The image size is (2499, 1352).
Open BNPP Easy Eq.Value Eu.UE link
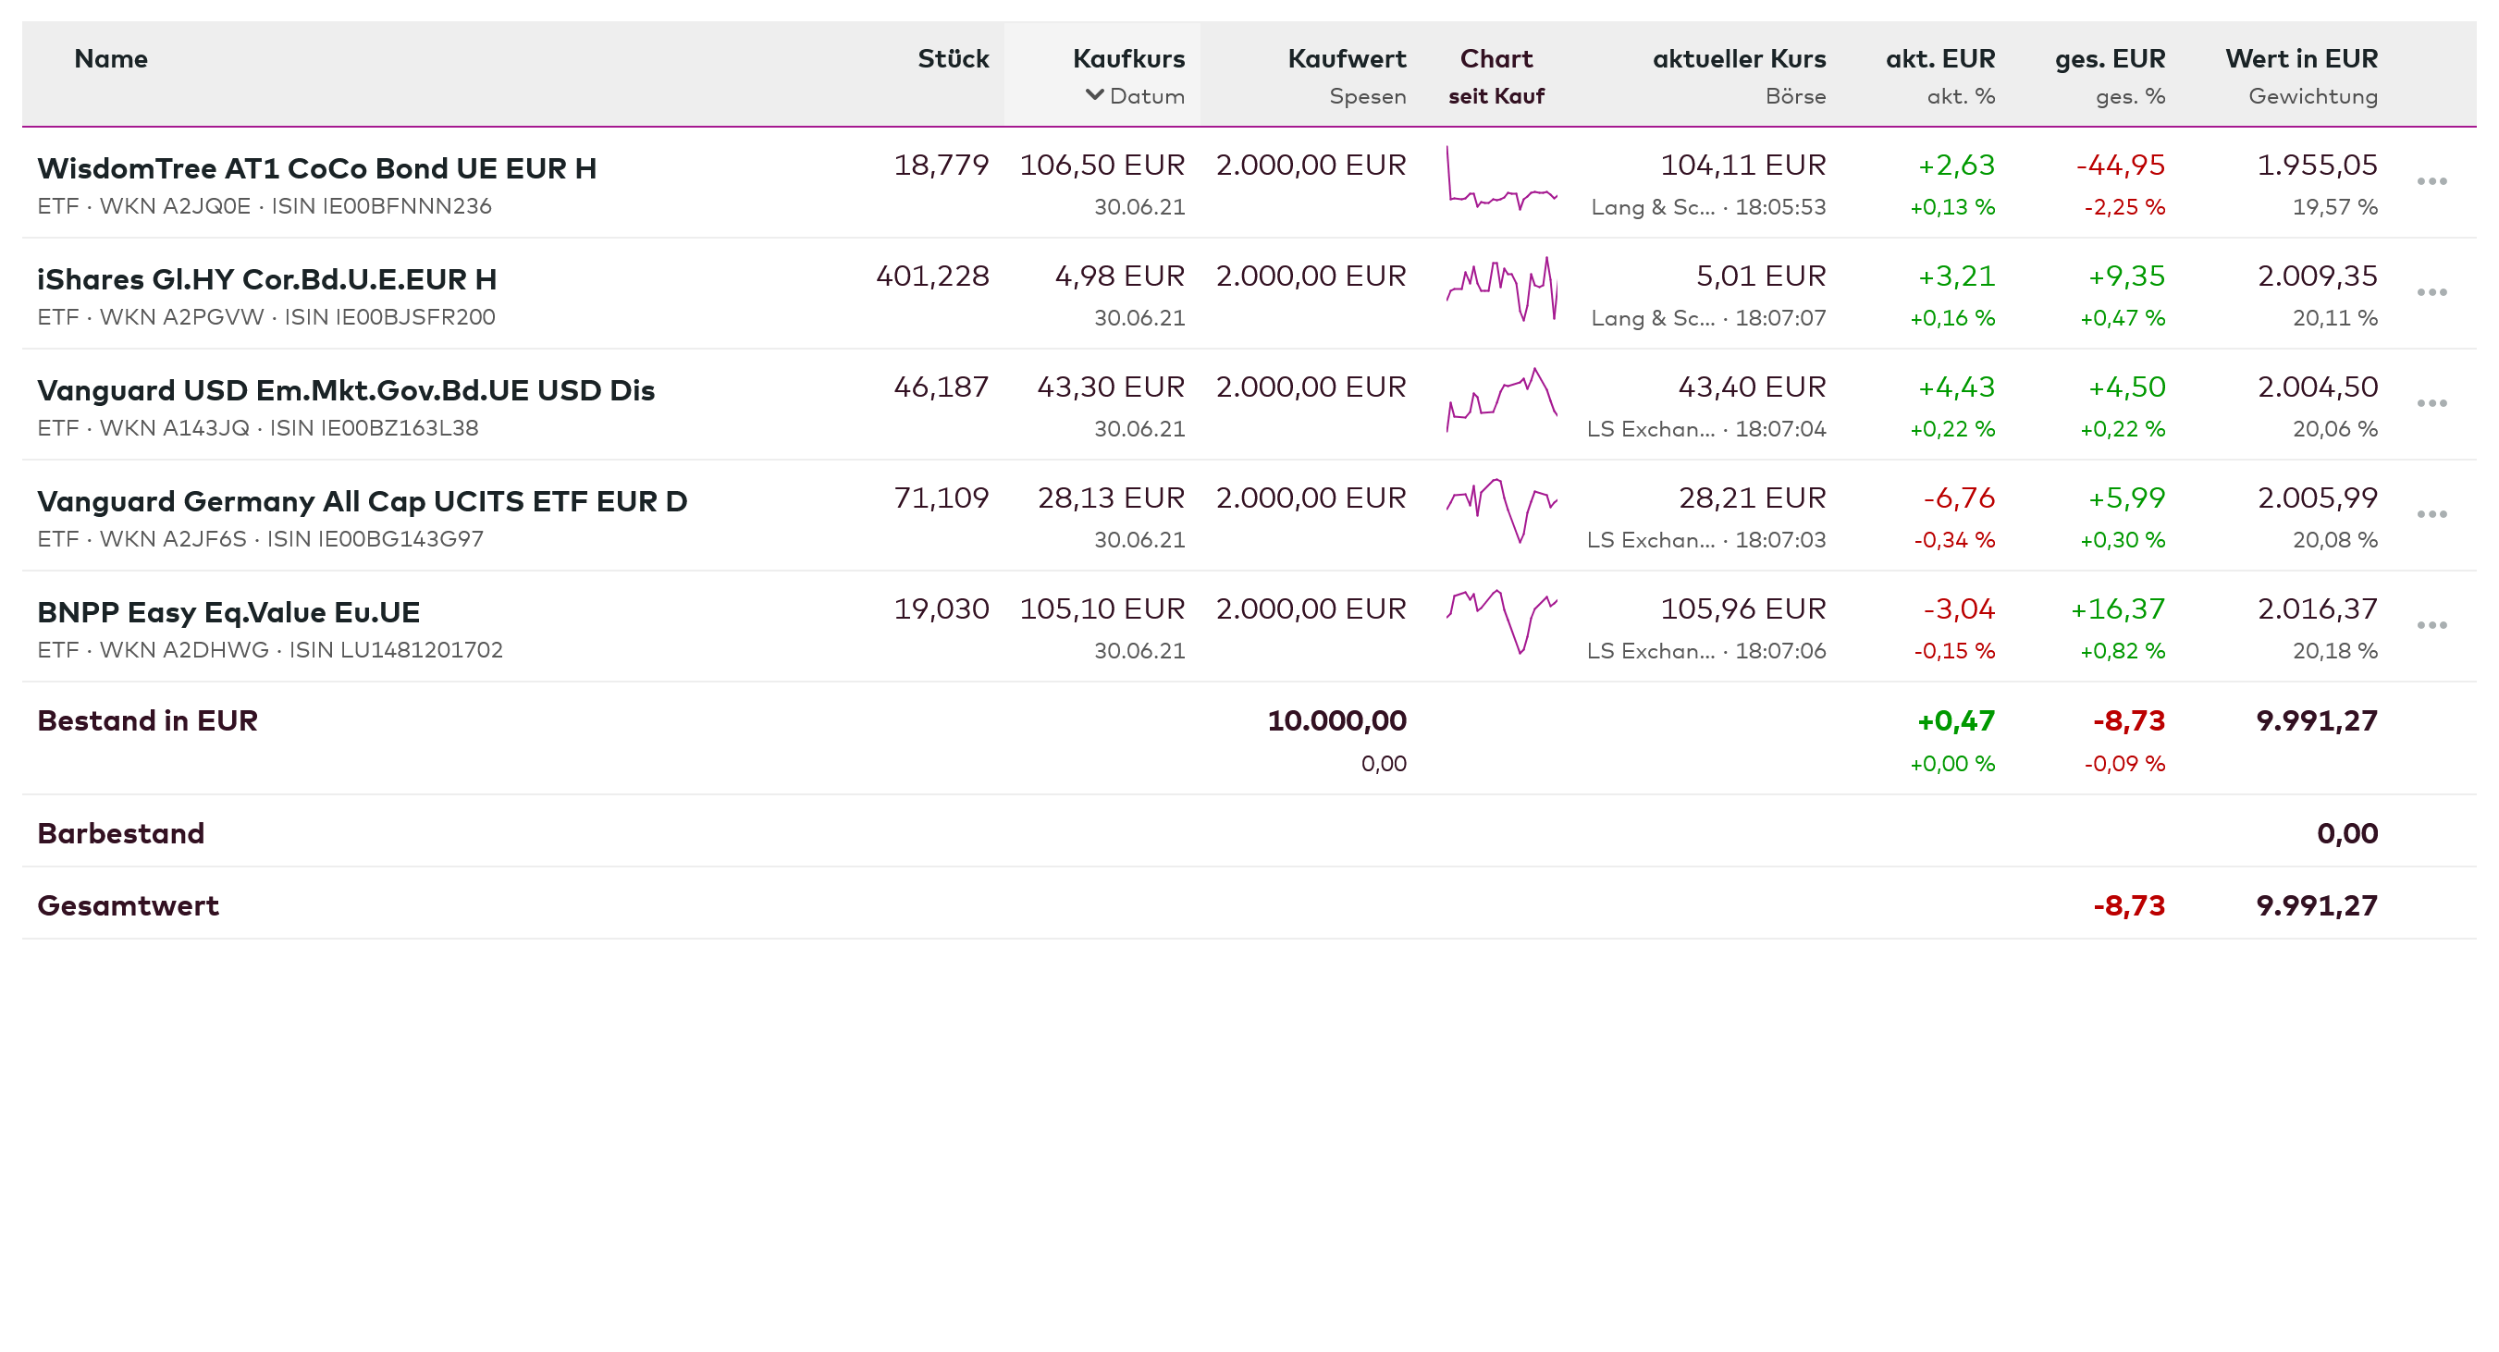228,612
